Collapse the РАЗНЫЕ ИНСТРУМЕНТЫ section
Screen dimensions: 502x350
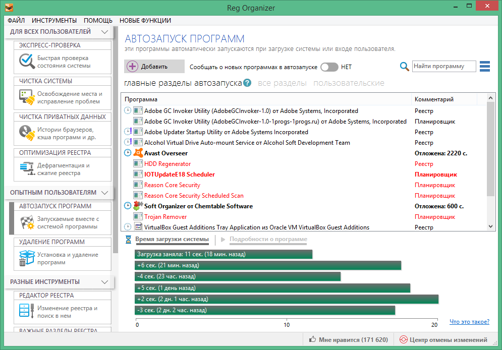tap(104, 282)
